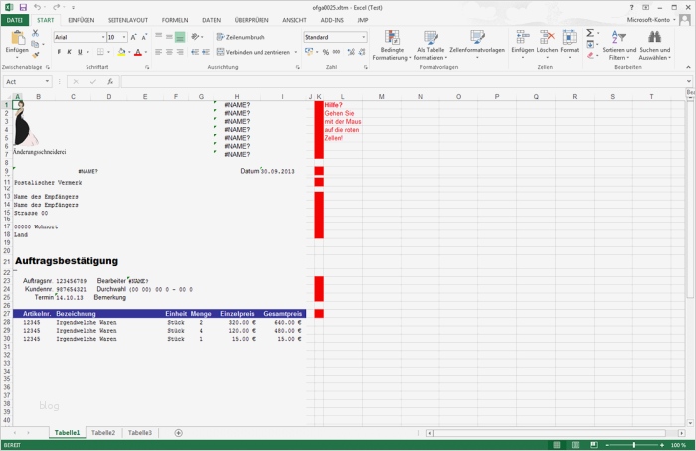Click into the formula bar input
The height and width of the screenshot is (451, 696).
coord(403,82)
